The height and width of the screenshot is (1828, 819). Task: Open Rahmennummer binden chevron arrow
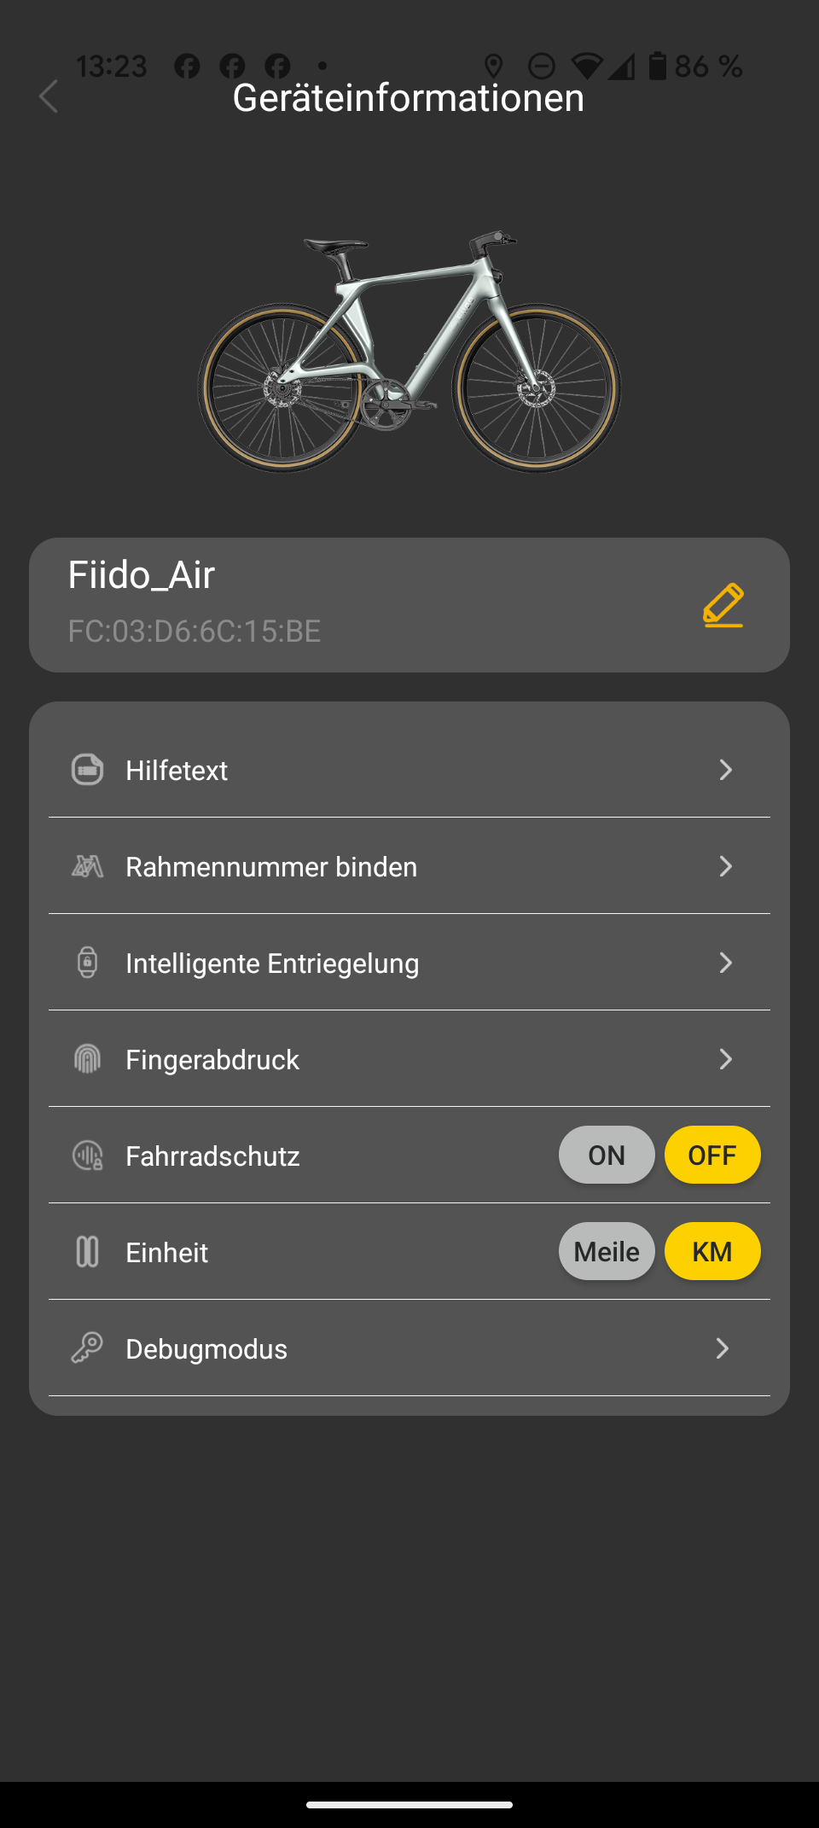(725, 866)
